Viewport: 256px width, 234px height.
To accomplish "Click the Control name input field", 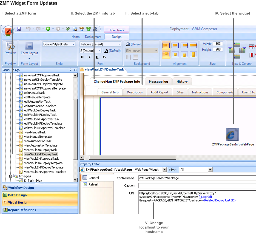I will 197,178.
